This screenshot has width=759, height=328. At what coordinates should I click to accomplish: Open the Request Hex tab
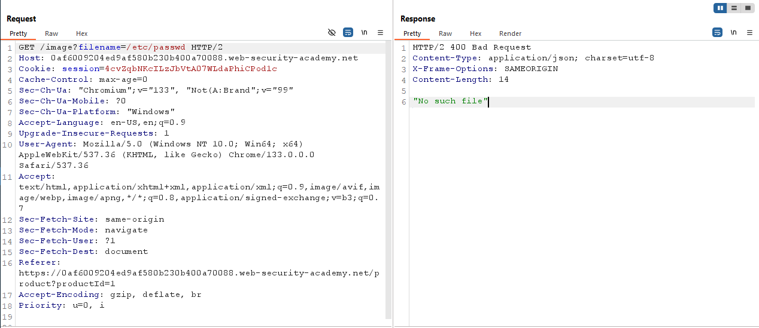[81, 33]
